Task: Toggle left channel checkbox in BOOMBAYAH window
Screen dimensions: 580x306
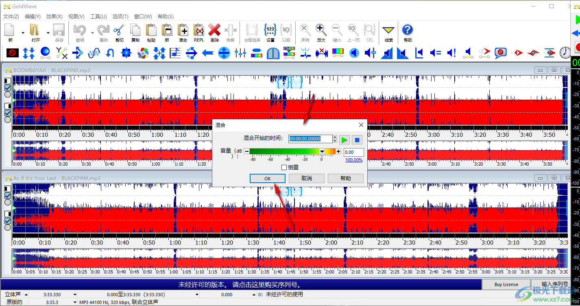Action: point(8,88)
